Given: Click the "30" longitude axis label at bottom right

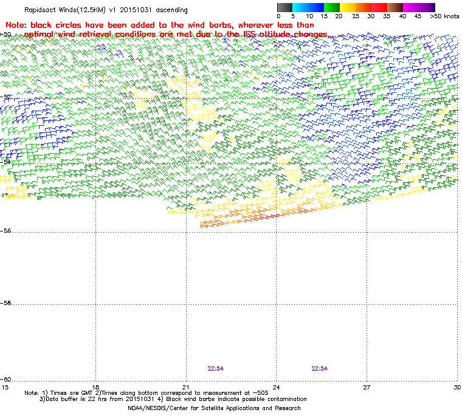Looking at the screenshot, I should [457, 387].
